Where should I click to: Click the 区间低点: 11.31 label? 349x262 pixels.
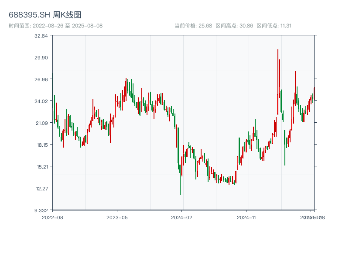click(x=274, y=26)
